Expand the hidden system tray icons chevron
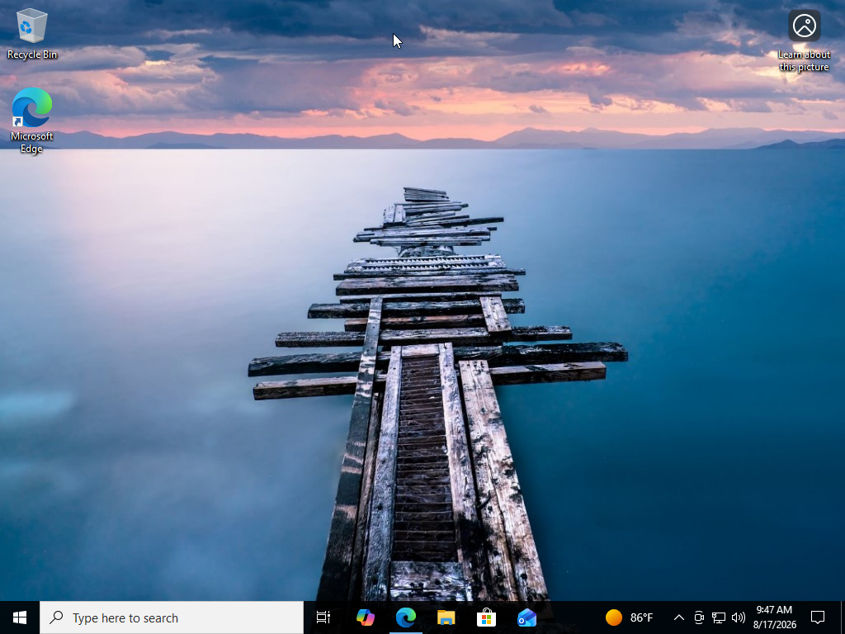The image size is (845, 634). click(x=679, y=617)
